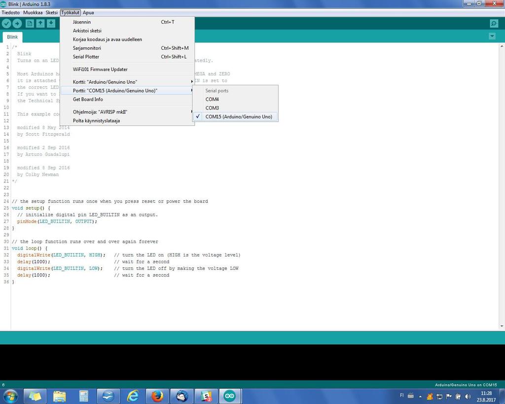
Task: Open the Action Center flag icon
Action: coord(449,397)
